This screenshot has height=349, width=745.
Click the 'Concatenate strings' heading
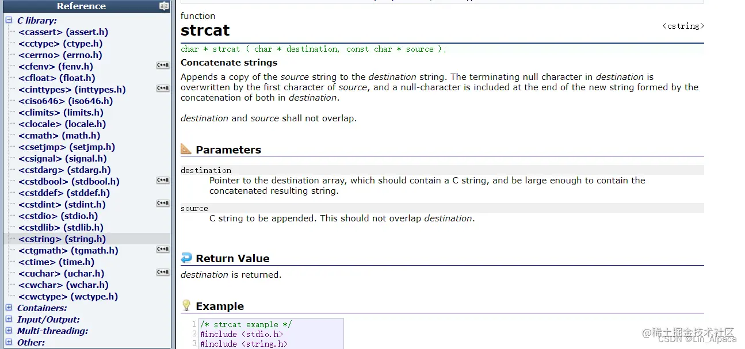click(229, 62)
